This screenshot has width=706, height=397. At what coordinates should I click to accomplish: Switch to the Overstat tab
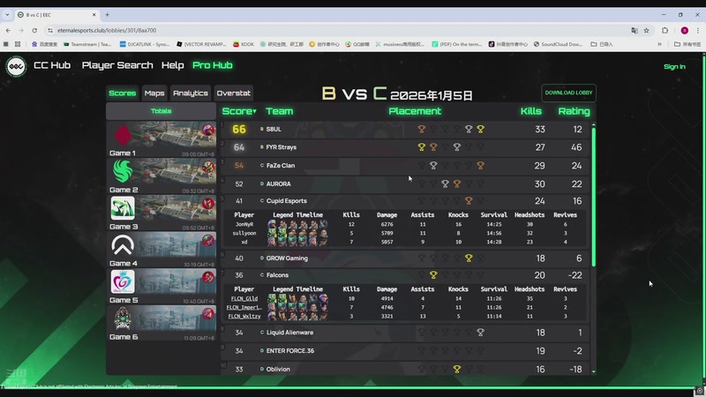coord(233,94)
